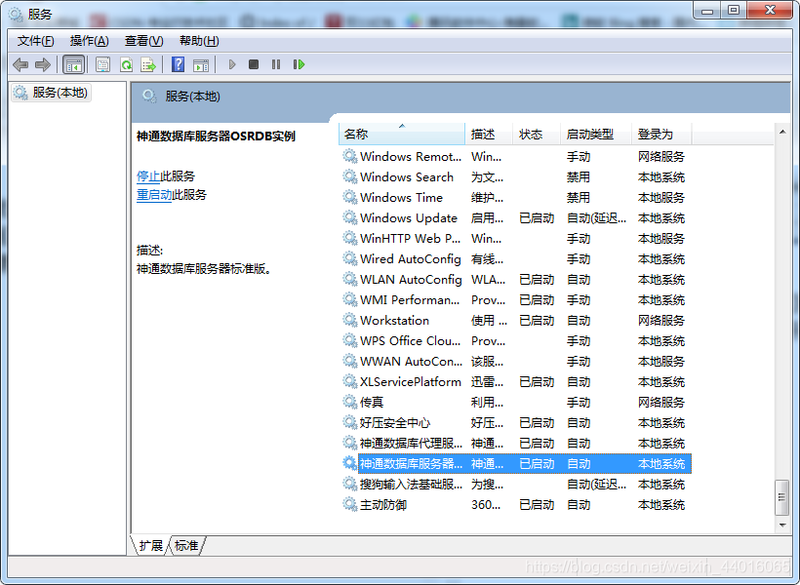
Task: Open the 帮助(H) menu
Action: [x=199, y=41]
